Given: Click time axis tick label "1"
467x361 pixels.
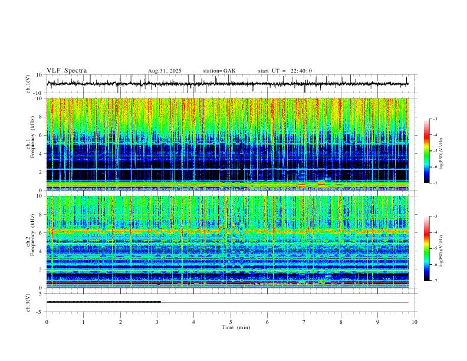Looking at the screenshot, I should 84,322.
